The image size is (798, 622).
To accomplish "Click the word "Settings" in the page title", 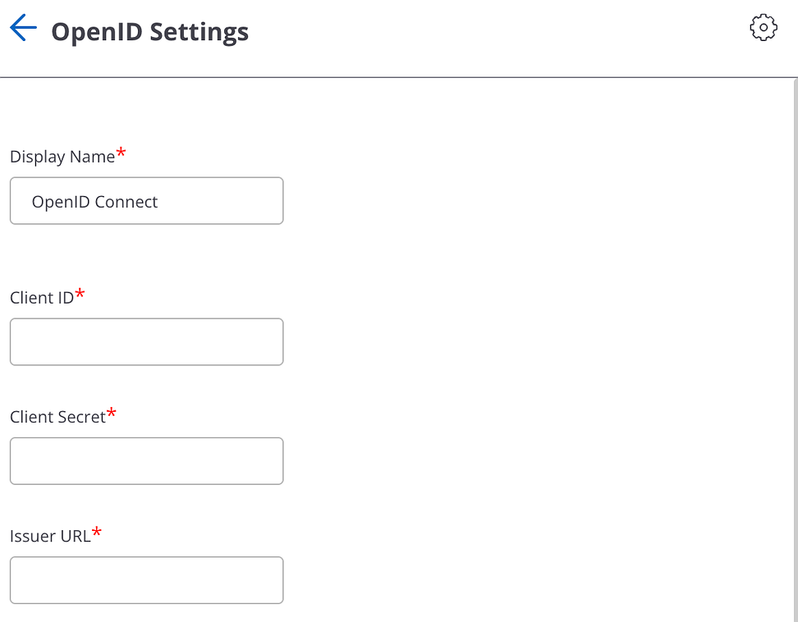I will tap(199, 32).
